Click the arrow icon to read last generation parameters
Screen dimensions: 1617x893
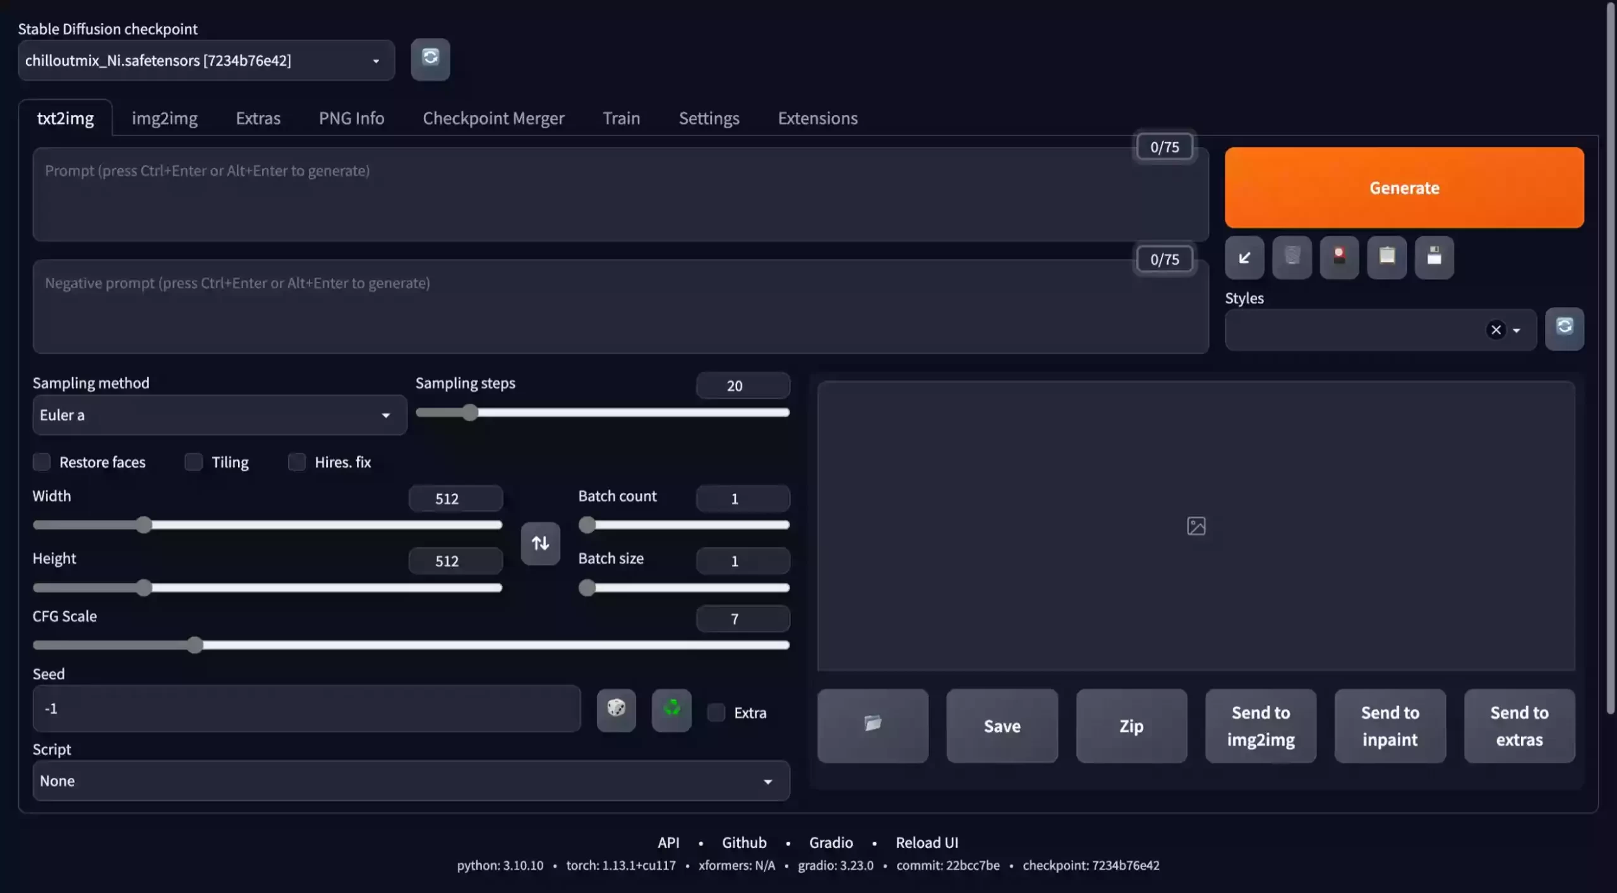(1244, 257)
